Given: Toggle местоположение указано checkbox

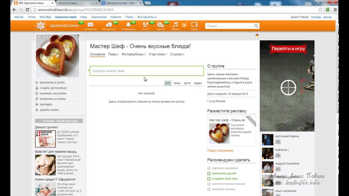Looking at the screenshot, I should click(x=209, y=184).
